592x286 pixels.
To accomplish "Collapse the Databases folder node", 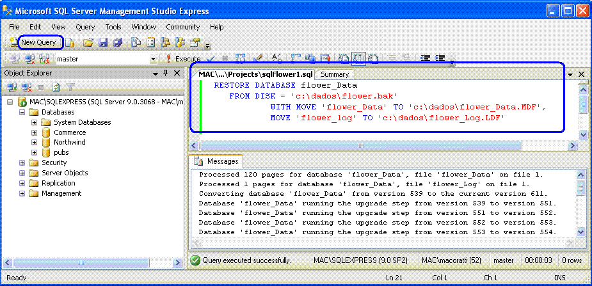I will [22, 112].
